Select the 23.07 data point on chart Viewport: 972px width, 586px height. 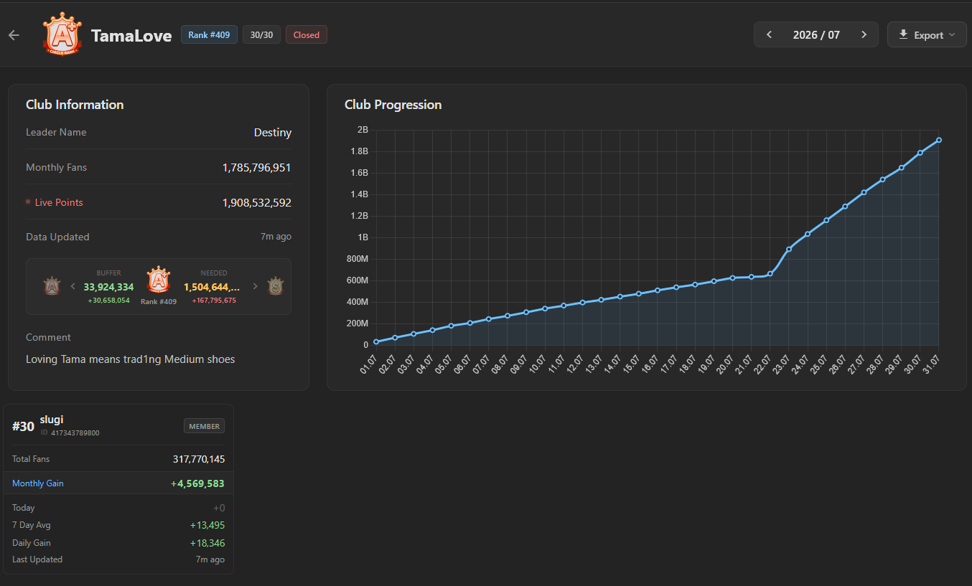tap(789, 249)
